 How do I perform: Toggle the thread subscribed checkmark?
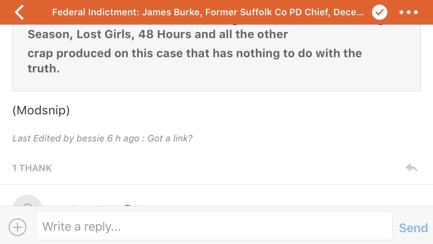click(380, 12)
